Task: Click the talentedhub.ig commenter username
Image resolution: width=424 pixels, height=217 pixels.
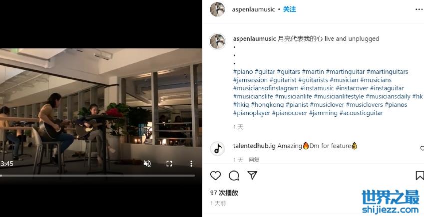Action: 254,146
